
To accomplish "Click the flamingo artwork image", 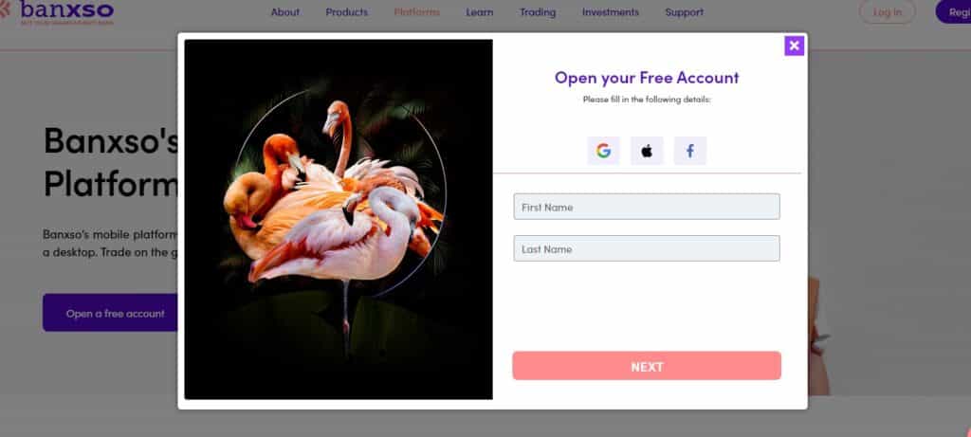I will tap(339, 219).
